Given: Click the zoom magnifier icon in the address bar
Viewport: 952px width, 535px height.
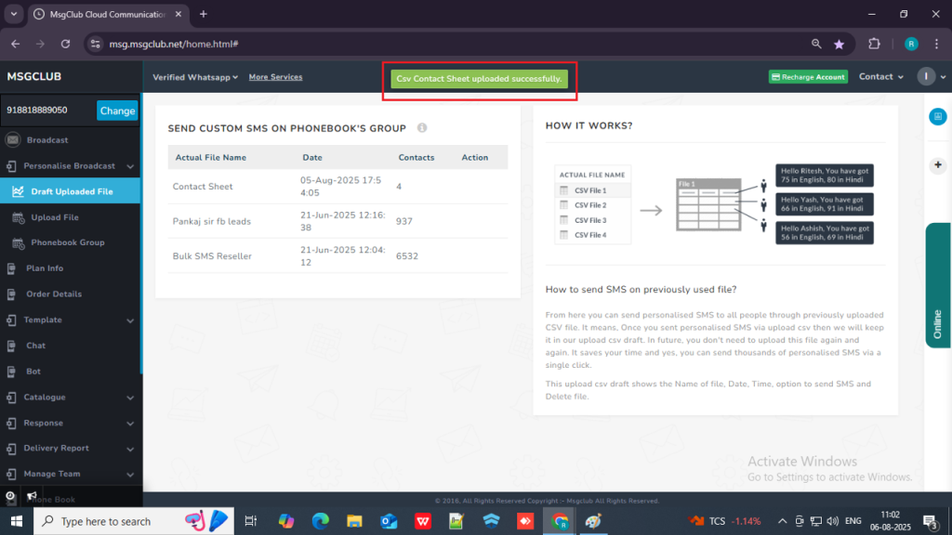Looking at the screenshot, I should click(816, 44).
